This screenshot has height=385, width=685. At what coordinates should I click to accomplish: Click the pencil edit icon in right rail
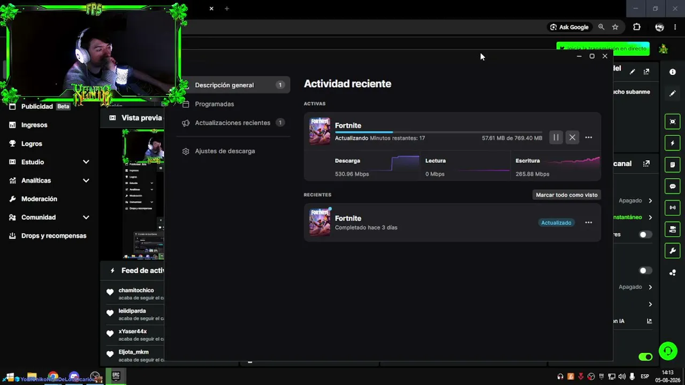(x=673, y=94)
